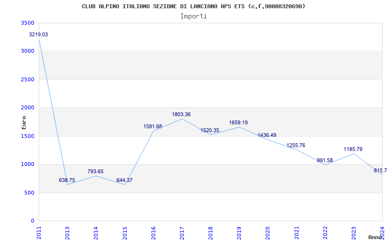Screen dimensions: 387x242
Task: Click the y-axis value 500
Action: point(30,193)
